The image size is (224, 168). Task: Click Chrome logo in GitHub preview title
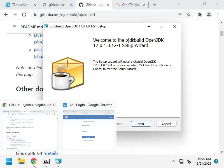(4, 105)
